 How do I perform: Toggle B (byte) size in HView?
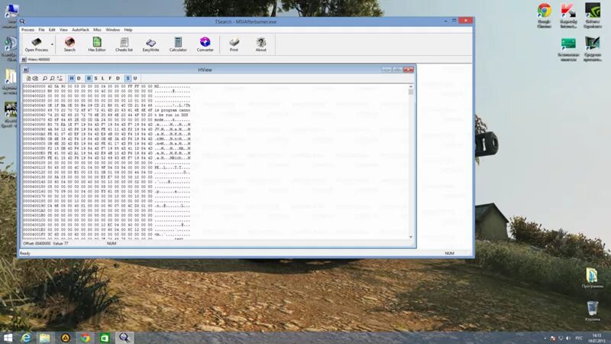(89, 79)
